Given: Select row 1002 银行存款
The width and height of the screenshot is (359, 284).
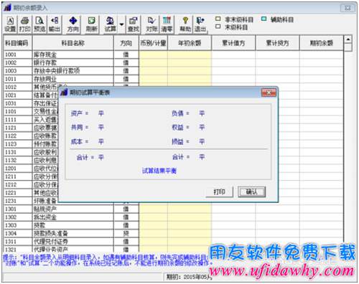Looking at the screenshot, I should tap(174, 62).
